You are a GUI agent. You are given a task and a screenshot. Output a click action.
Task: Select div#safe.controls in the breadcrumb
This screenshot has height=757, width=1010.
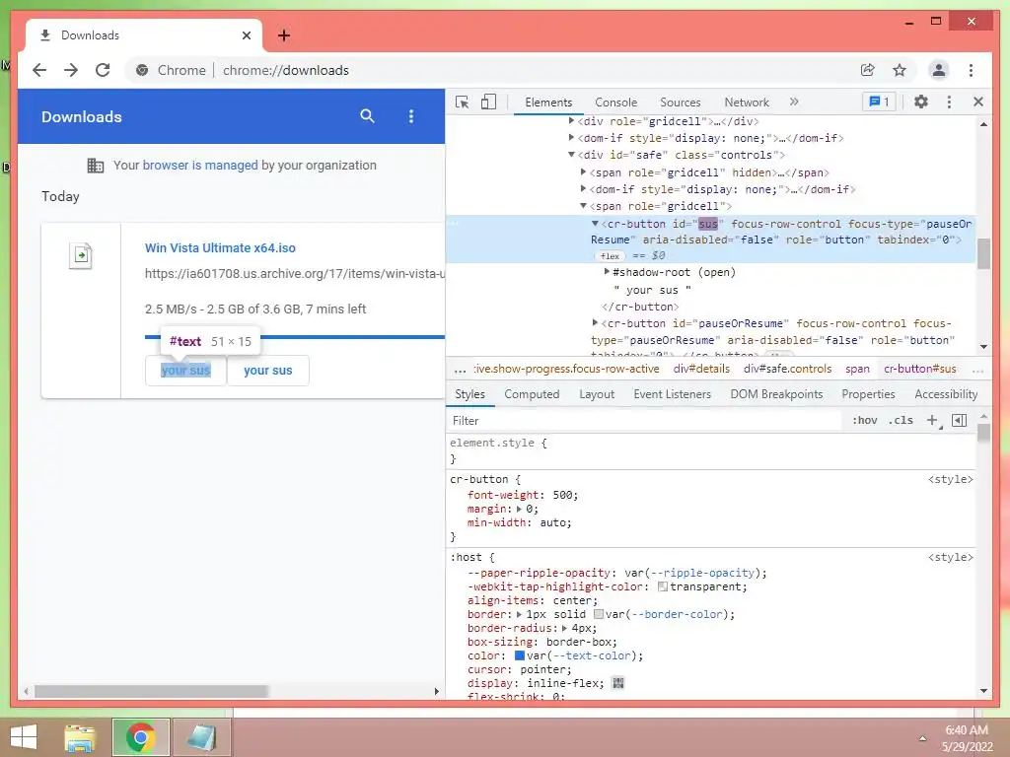787,369
